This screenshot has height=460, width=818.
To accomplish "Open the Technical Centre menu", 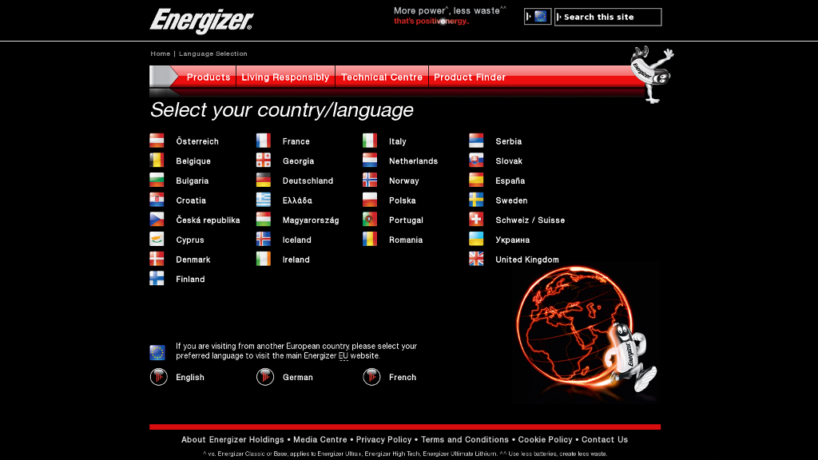I will point(382,77).
